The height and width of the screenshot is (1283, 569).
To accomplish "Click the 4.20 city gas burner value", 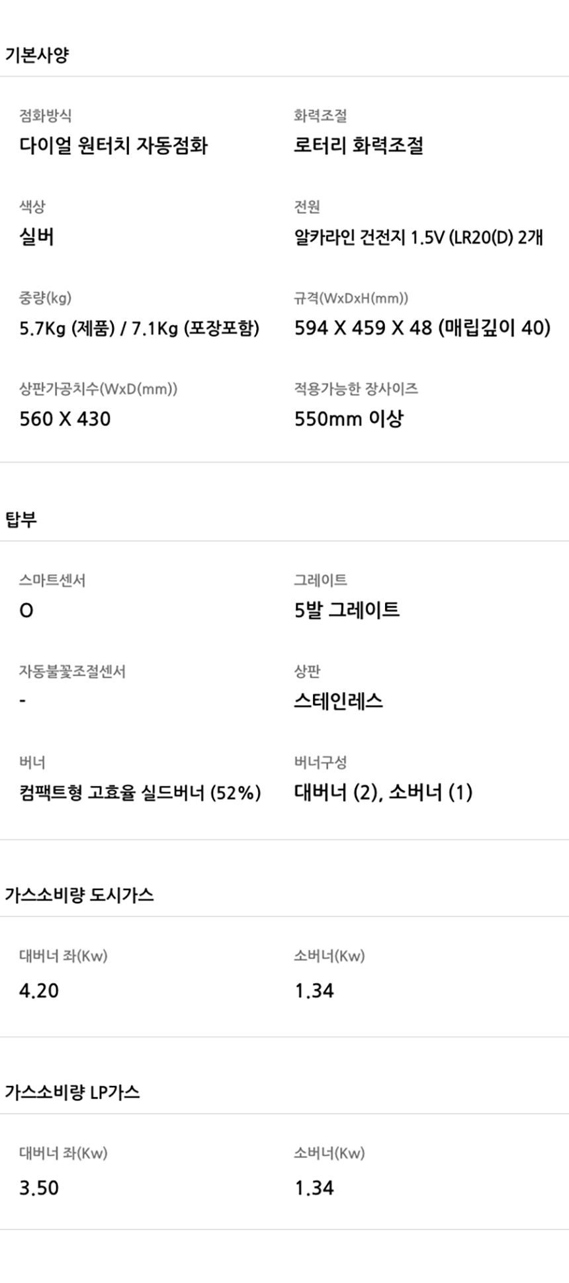I will point(39,991).
